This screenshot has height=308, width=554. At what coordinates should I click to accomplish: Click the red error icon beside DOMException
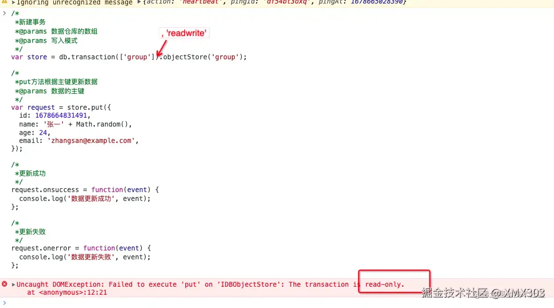(x=4, y=284)
